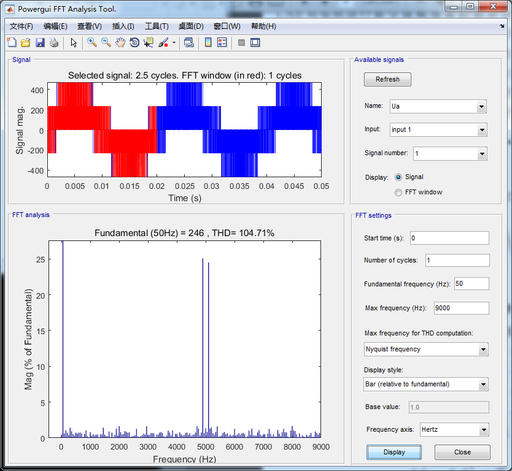
Task: Edit the Max frequency (Hz) field
Action: (x=460, y=308)
